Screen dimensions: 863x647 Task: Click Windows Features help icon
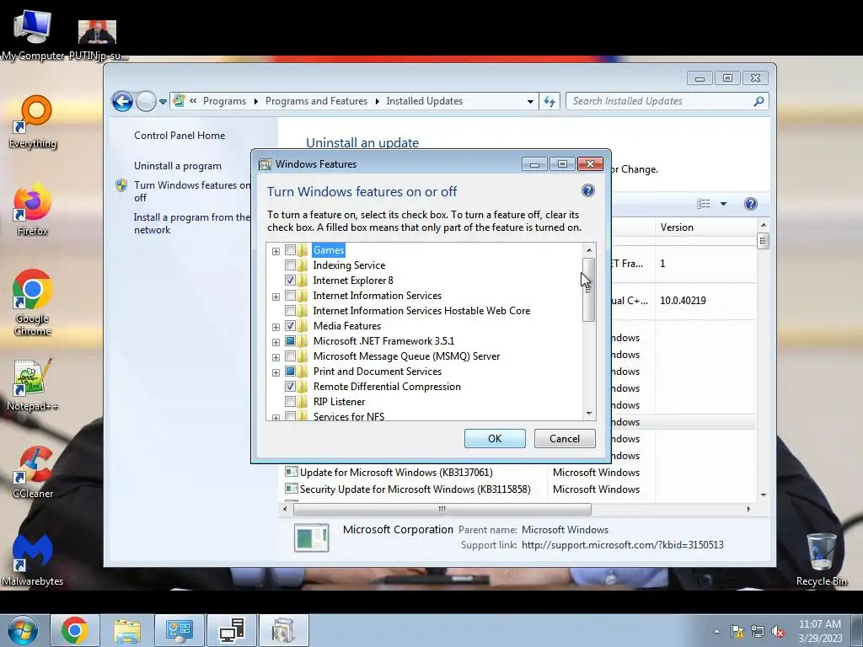(587, 190)
